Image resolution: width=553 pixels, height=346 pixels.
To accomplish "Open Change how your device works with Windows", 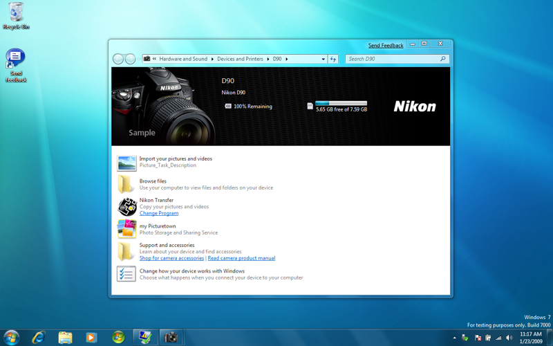I will (192, 271).
